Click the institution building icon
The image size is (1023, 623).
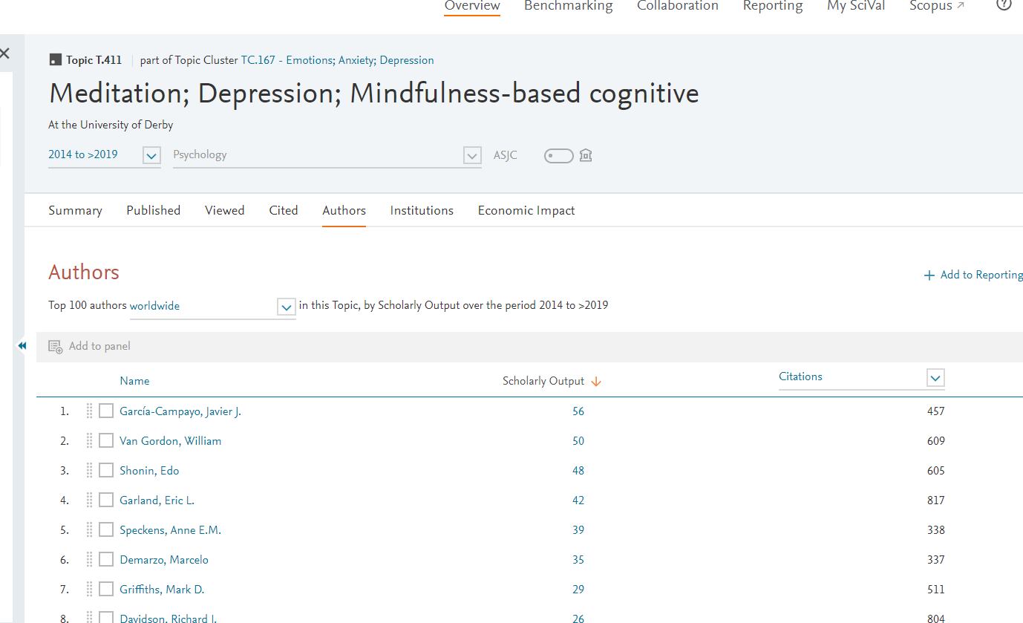(x=586, y=155)
